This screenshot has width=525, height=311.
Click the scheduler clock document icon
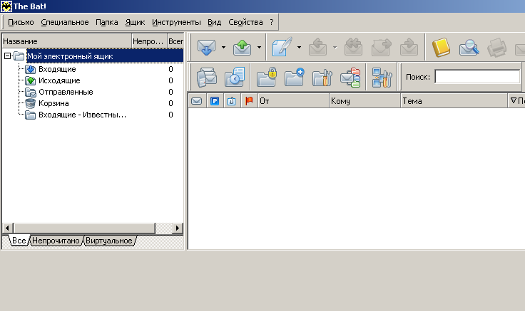click(x=235, y=77)
